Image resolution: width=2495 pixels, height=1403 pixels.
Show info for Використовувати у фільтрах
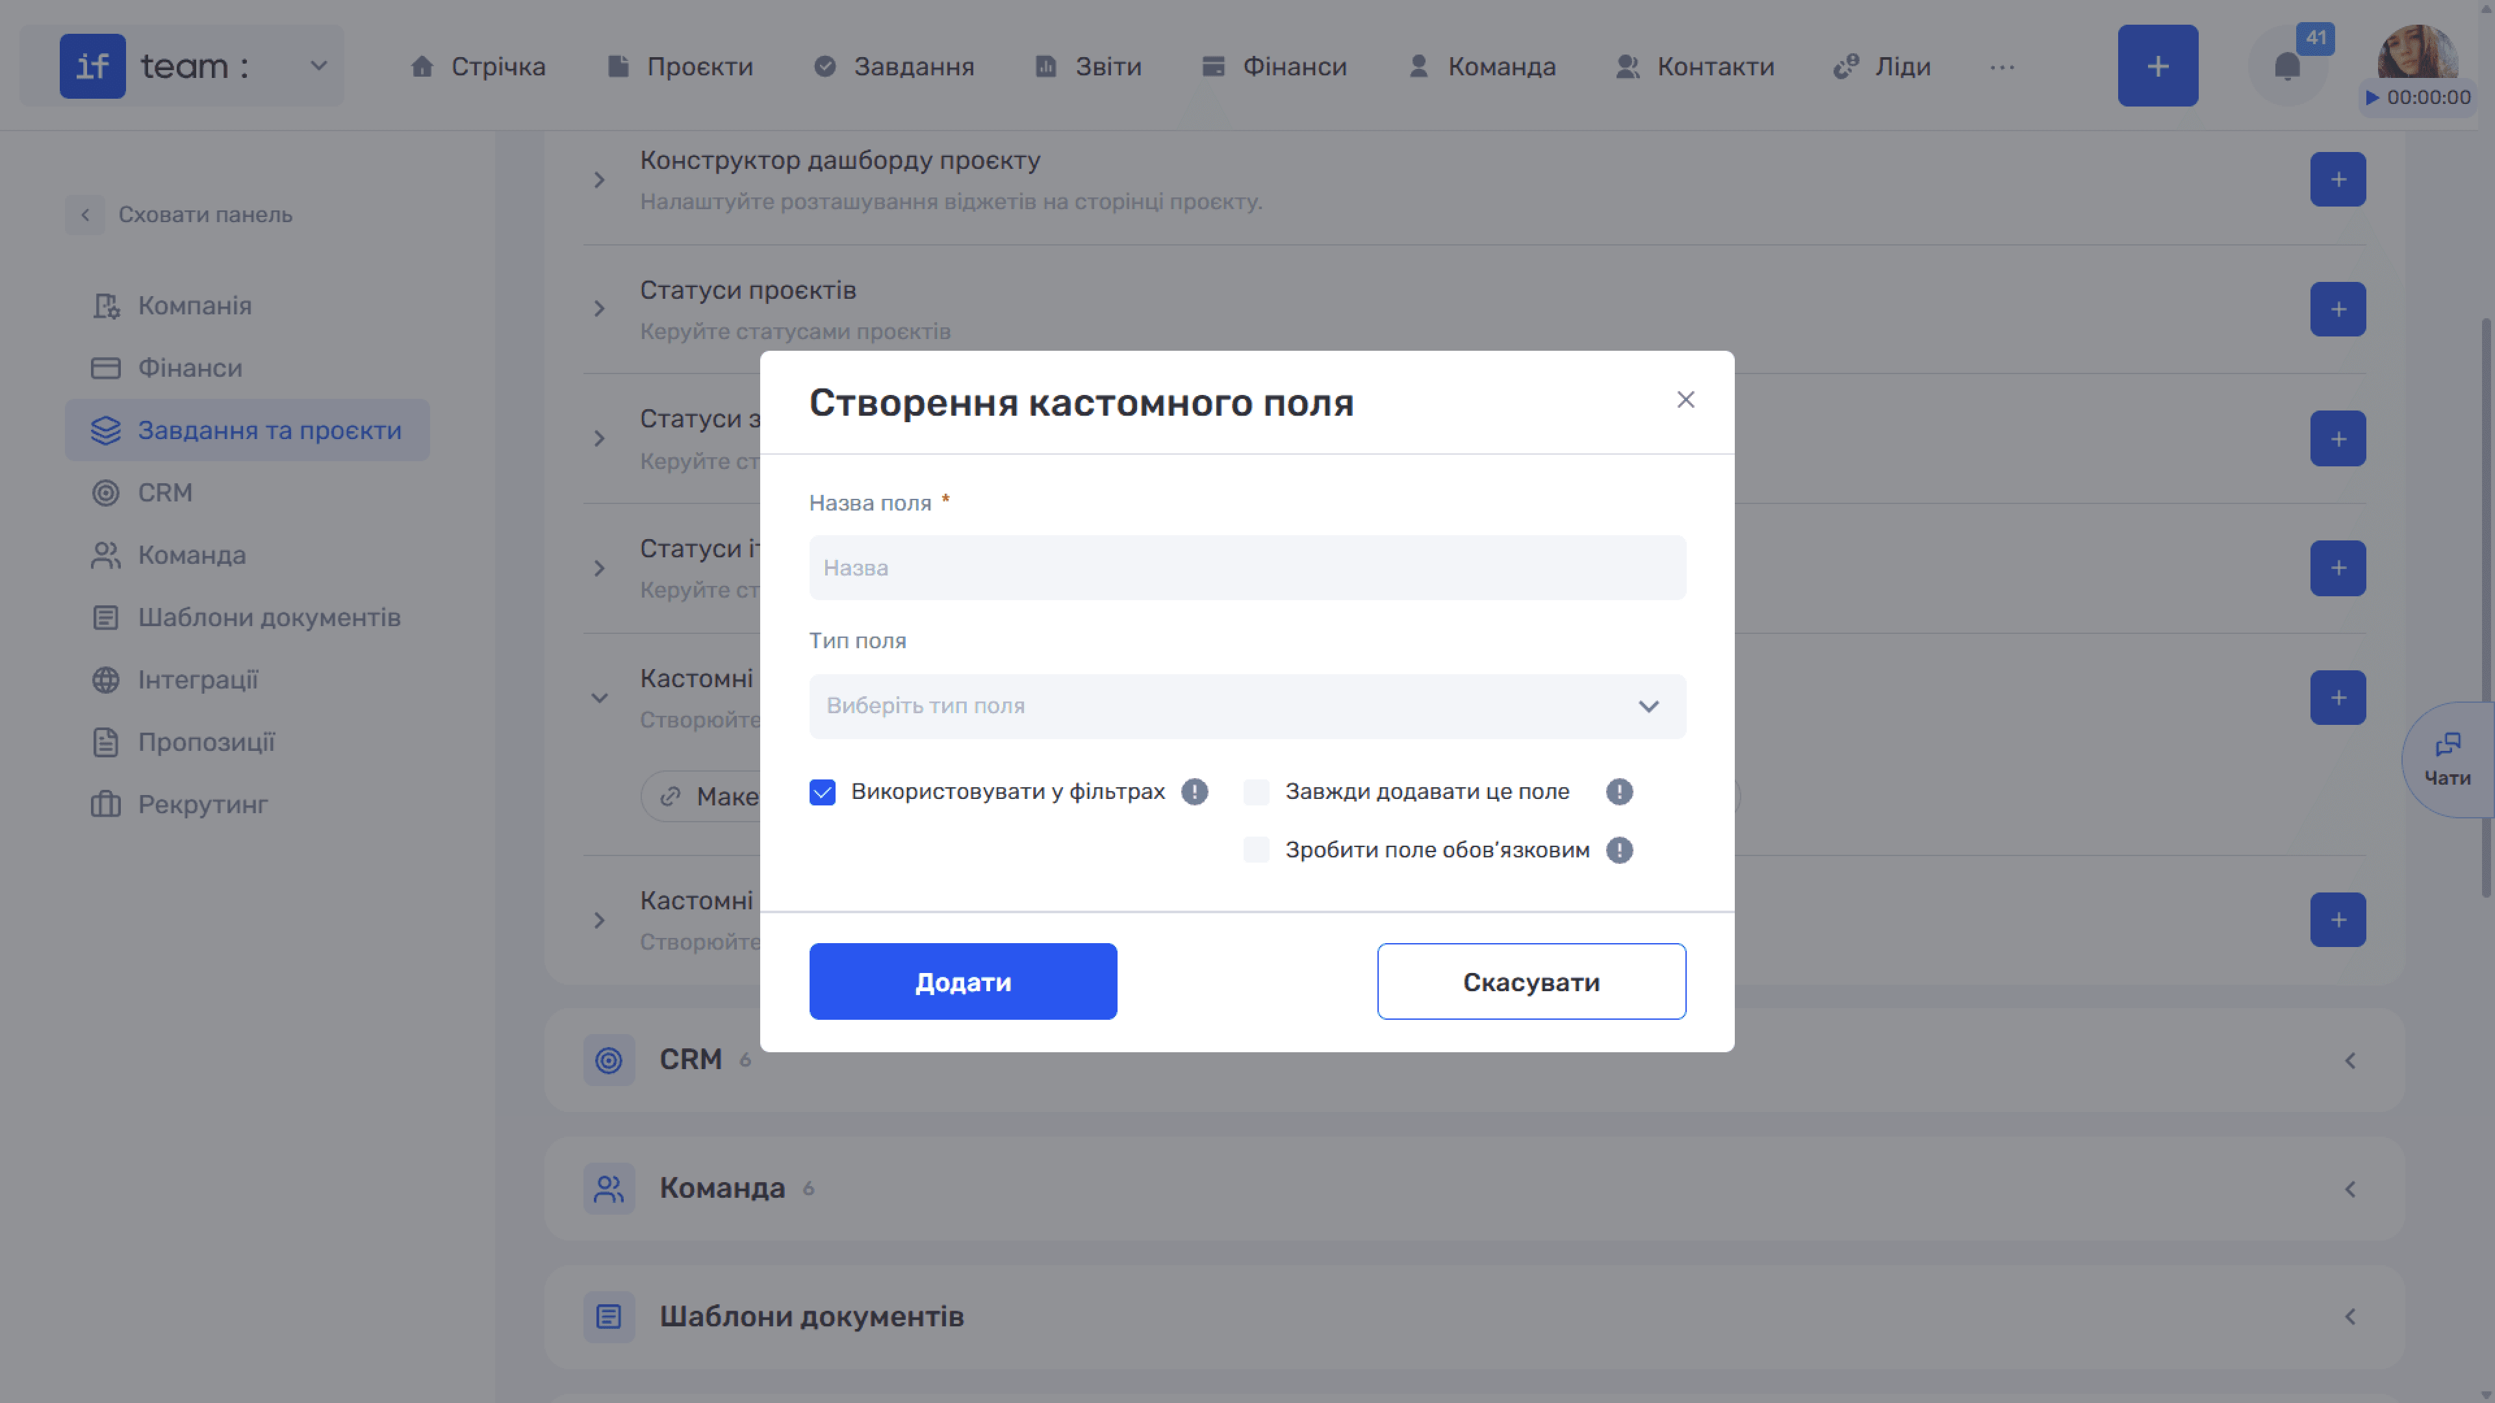[1194, 792]
